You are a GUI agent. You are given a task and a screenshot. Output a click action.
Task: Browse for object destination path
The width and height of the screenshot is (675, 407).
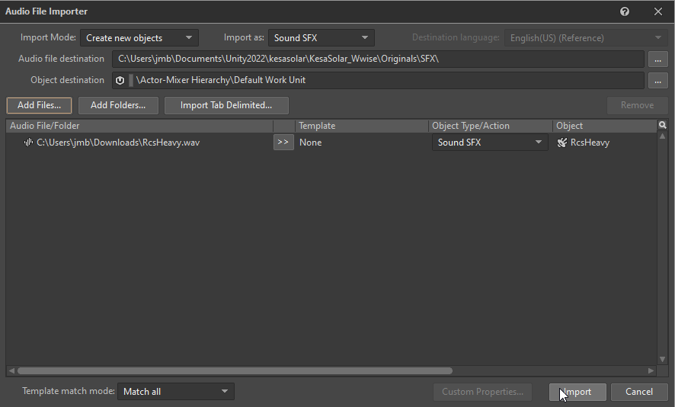click(x=657, y=80)
